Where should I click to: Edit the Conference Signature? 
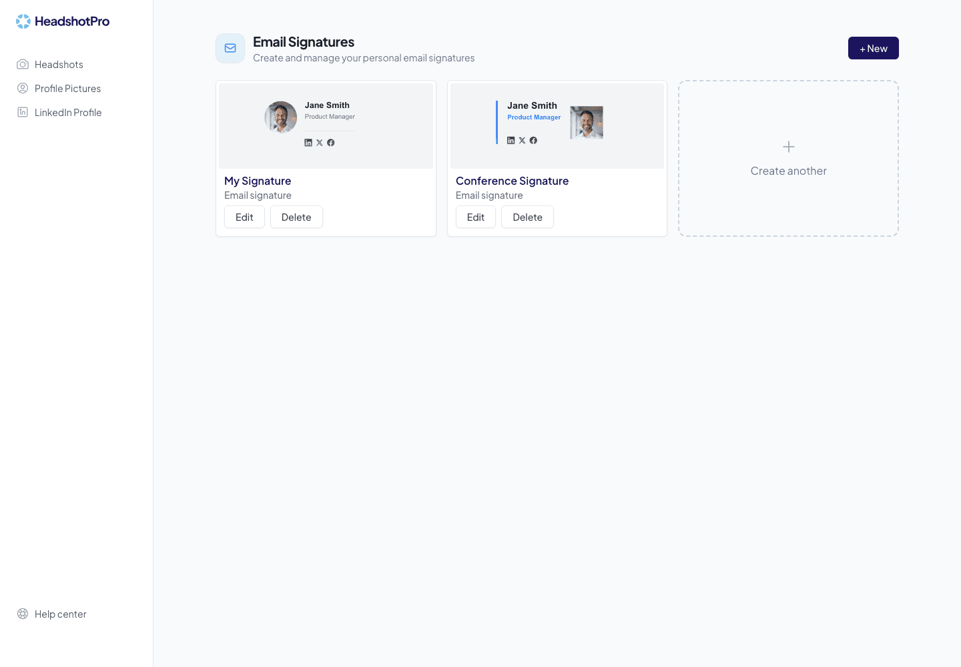(476, 217)
